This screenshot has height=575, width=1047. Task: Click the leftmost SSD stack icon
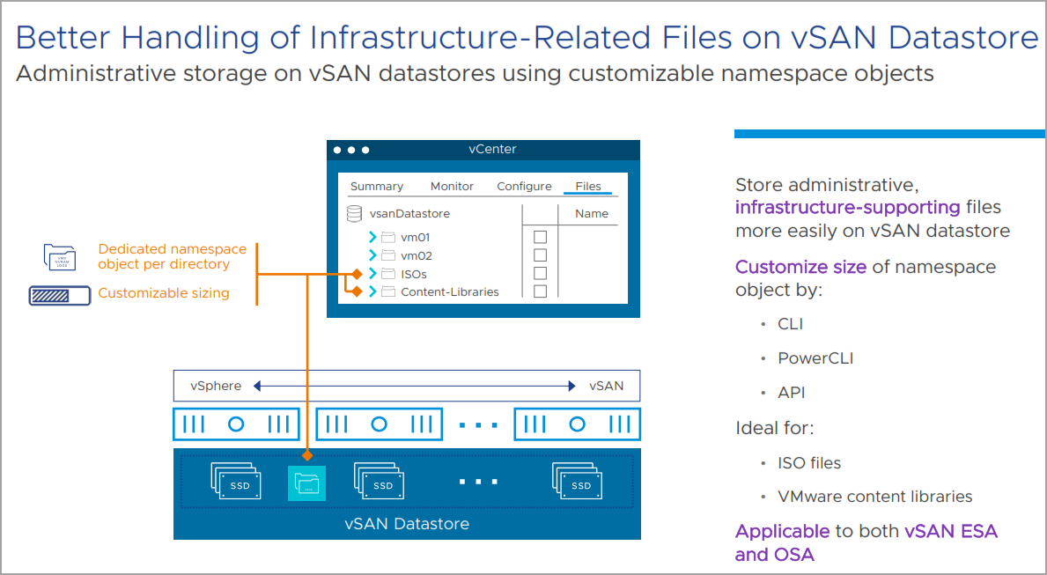pyautogui.click(x=236, y=481)
